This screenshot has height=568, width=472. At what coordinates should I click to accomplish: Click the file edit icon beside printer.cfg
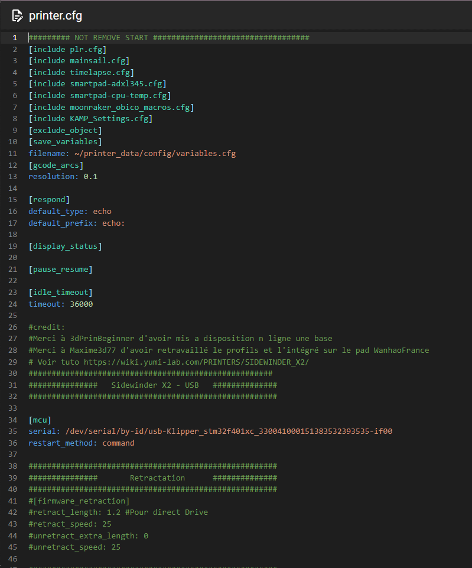click(x=17, y=15)
